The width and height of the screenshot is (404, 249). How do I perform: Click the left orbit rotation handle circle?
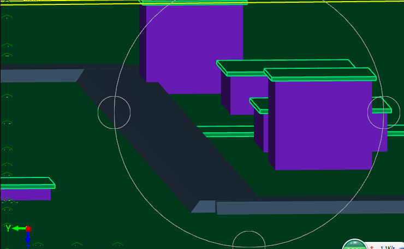(114, 112)
